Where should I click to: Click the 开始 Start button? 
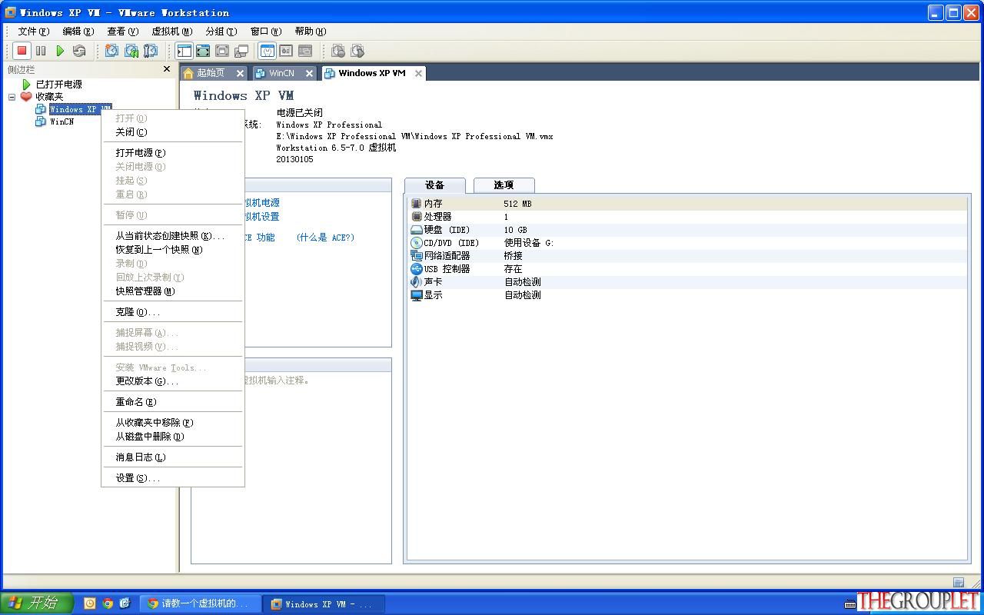point(36,603)
